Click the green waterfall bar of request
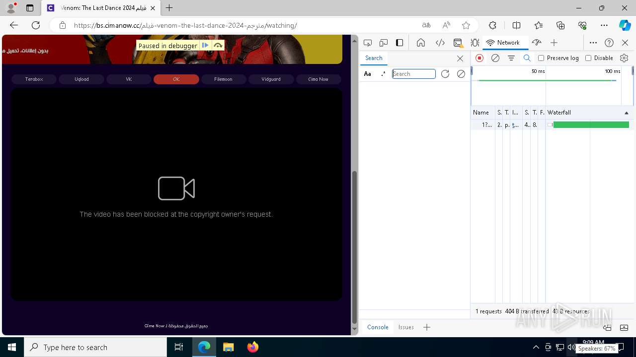 click(x=591, y=125)
